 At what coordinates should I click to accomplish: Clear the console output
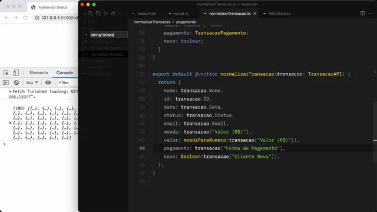tap(16, 82)
